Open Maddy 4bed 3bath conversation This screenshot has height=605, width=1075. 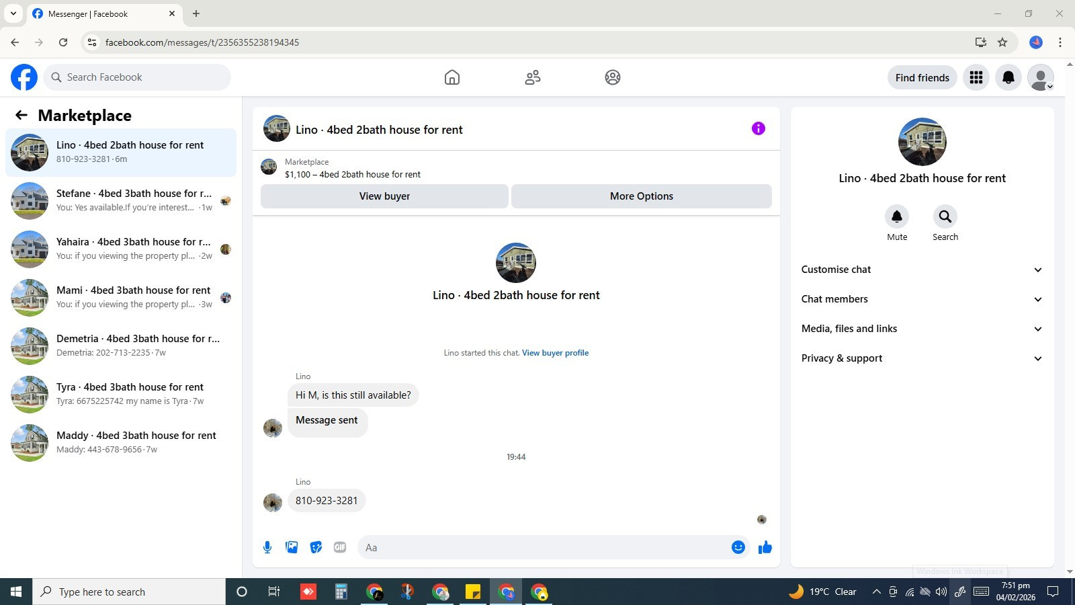coord(121,443)
